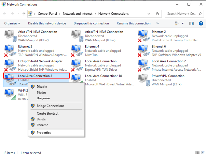The image size is (206, 155).
Task: Select the Ethernet 2 adapter icon
Action: coord(144,36)
